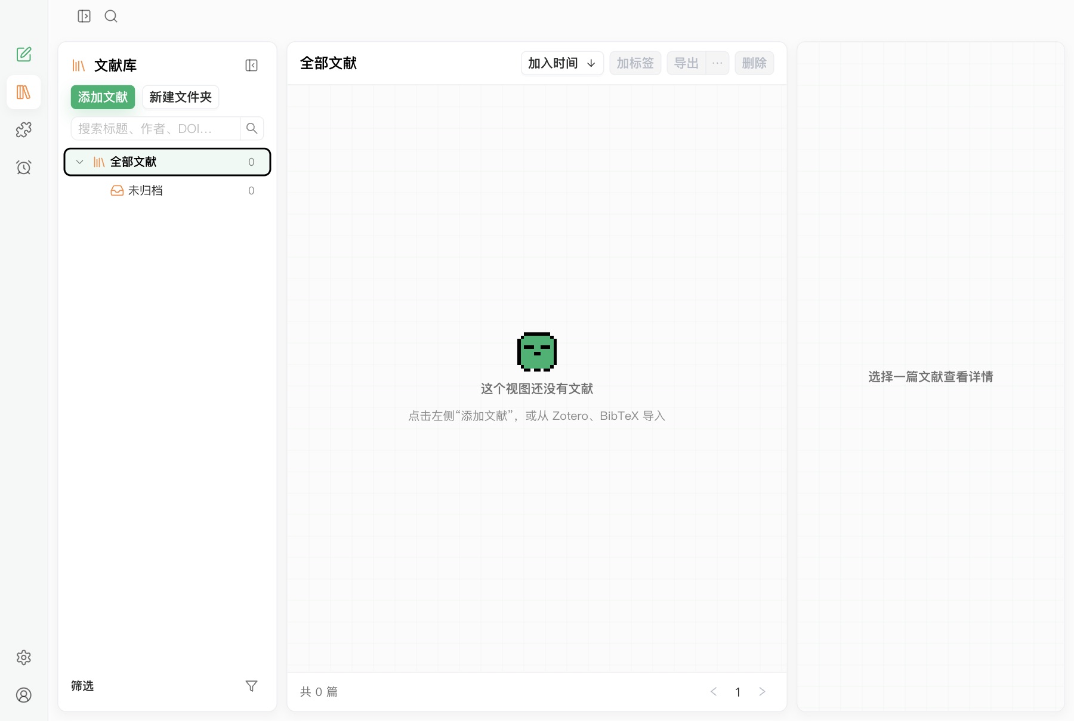This screenshot has height=721, width=1074.
Task: Click the 文献库 panel title
Action: click(115, 66)
